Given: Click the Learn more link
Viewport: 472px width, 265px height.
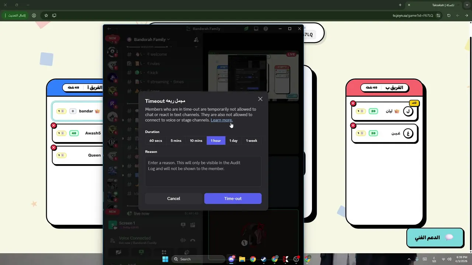Looking at the screenshot, I should 222,120.
